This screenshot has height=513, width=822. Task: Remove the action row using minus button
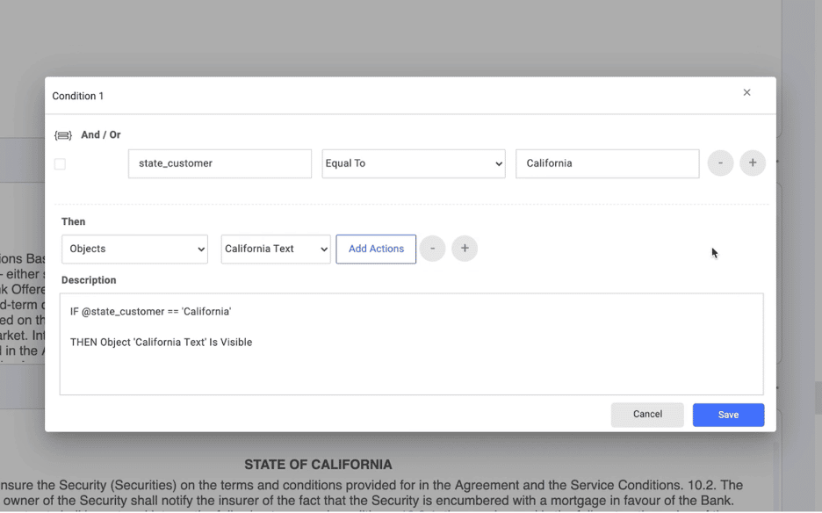pos(432,249)
